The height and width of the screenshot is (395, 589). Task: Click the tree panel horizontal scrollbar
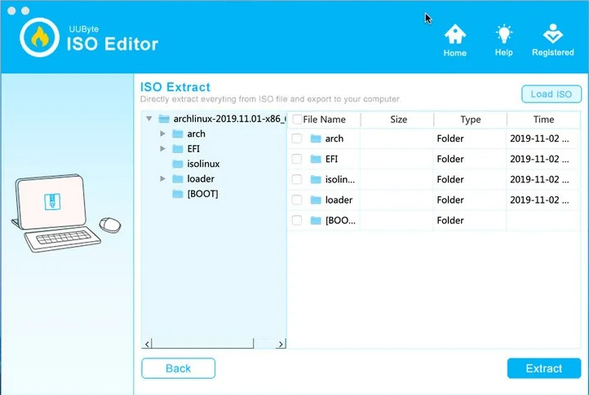(214, 345)
